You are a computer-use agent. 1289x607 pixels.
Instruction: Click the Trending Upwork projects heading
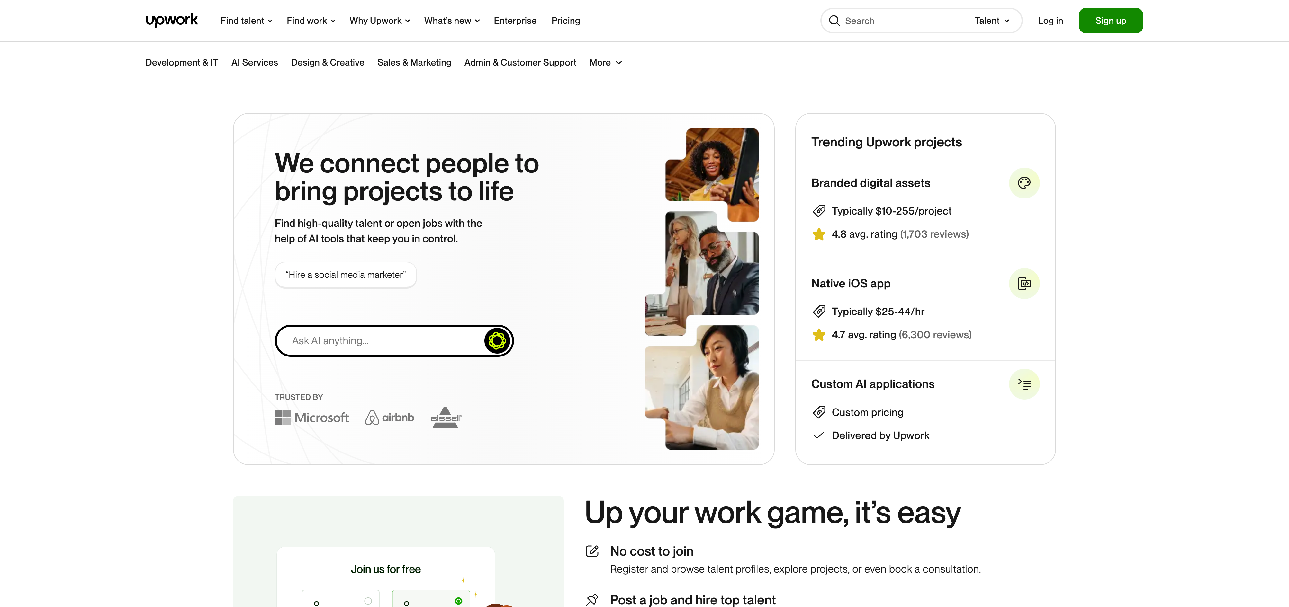[886, 142]
